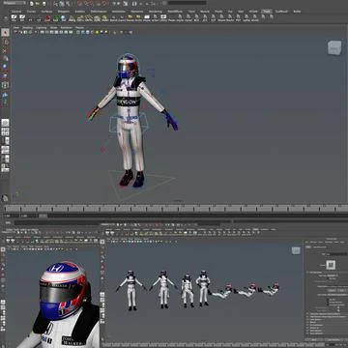Open the menu set dropdown at top-left
Viewport: 348px width, 348px height.
coord(14,3)
